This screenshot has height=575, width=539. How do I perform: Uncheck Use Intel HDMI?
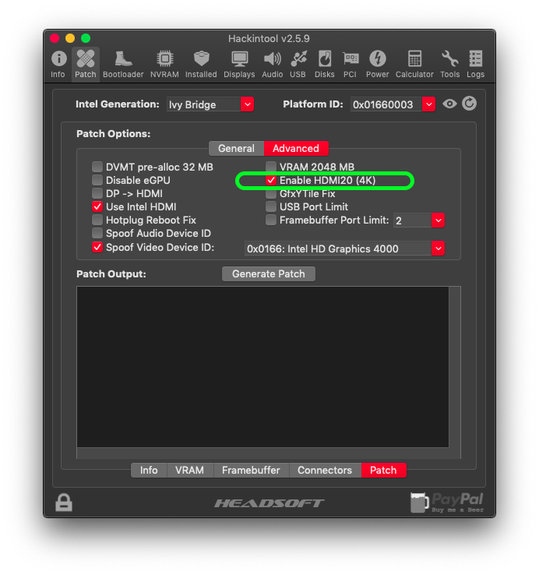[x=97, y=206]
